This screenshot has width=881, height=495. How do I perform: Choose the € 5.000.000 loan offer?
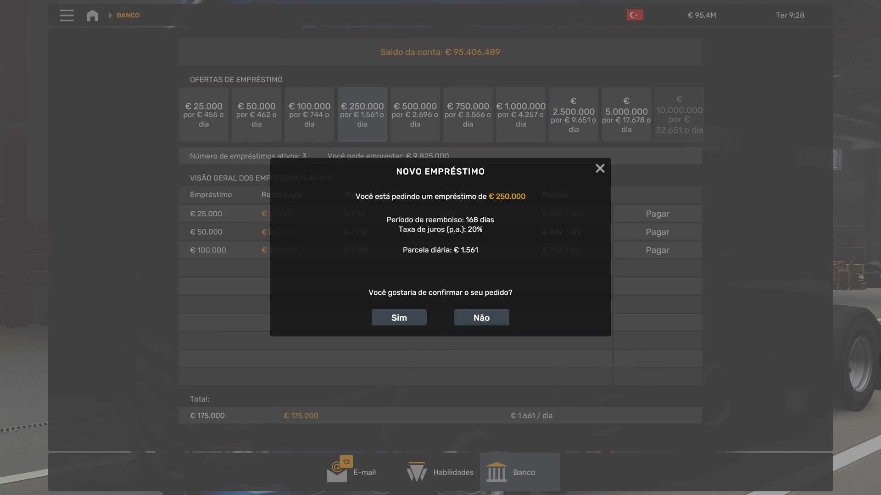click(626, 115)
